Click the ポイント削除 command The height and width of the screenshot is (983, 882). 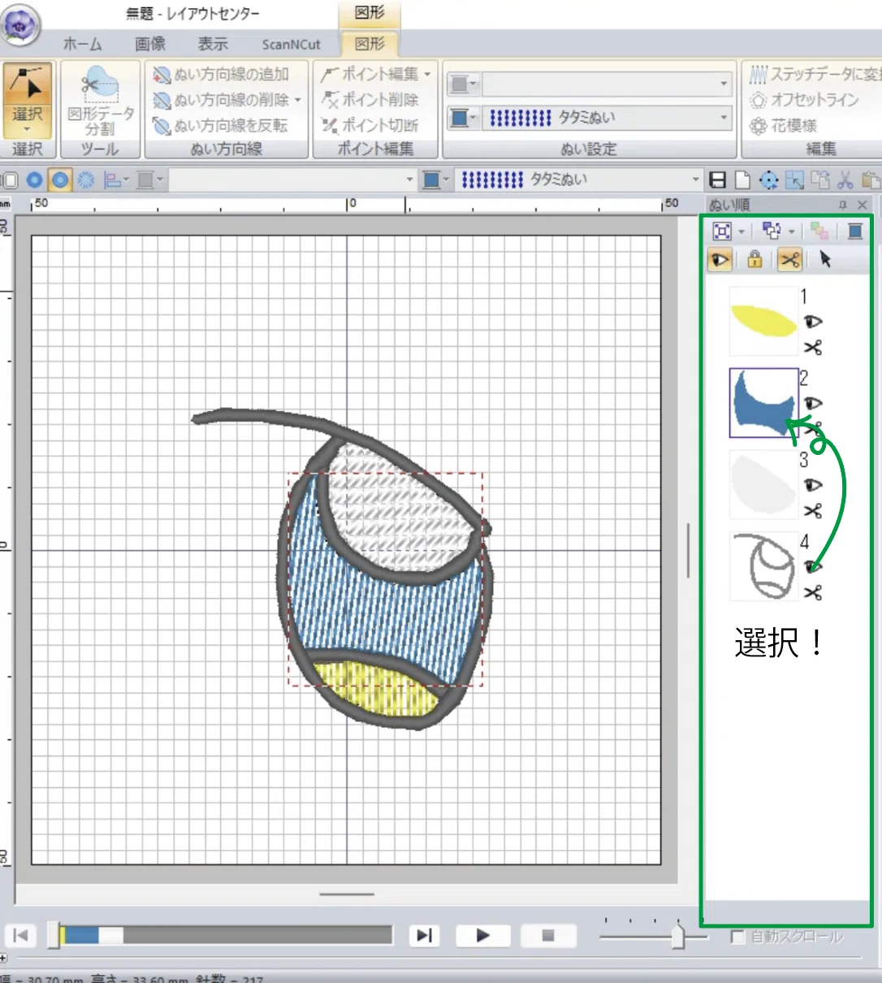click(x=370, y=100)
